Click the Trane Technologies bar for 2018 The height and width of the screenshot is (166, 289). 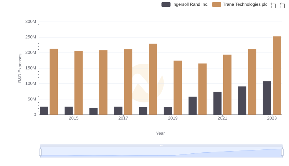coord(153,79)
